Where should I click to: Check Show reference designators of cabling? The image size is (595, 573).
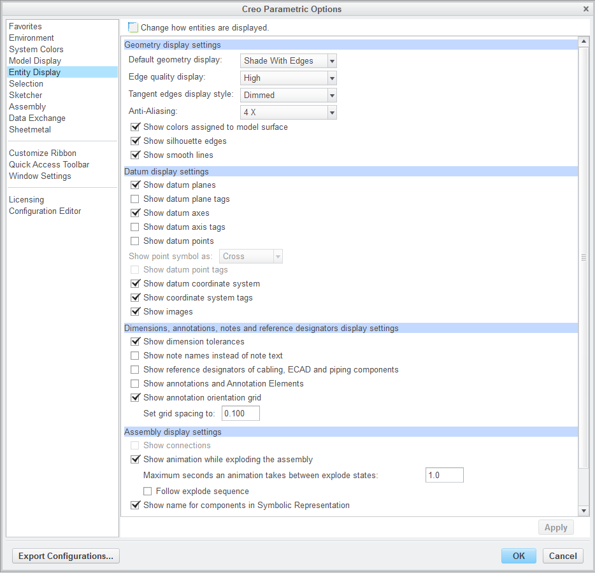click(134, 370)
